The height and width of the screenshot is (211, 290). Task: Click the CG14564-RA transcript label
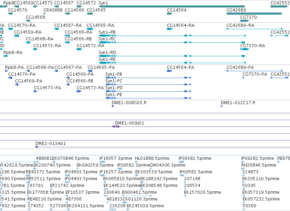pos(181,25)
